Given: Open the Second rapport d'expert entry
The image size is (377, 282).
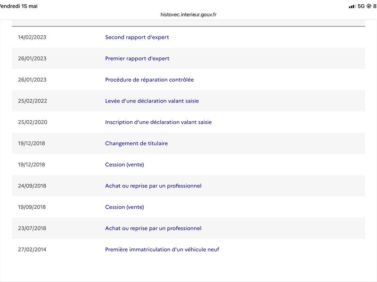Looking at the screenshot, I should pos(137,37).
